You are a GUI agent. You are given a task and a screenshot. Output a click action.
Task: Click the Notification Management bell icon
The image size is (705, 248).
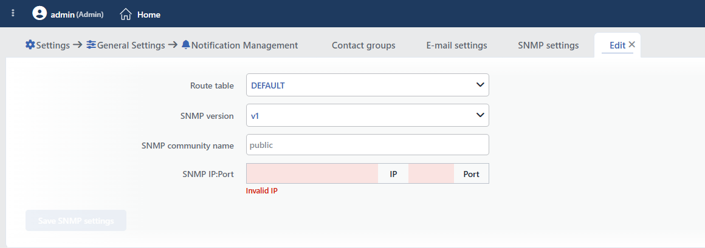tap(186, 45)
